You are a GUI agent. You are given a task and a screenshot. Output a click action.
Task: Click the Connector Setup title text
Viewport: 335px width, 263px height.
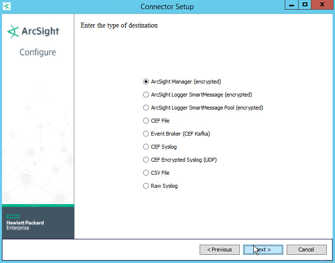click(x=167, y=7)
